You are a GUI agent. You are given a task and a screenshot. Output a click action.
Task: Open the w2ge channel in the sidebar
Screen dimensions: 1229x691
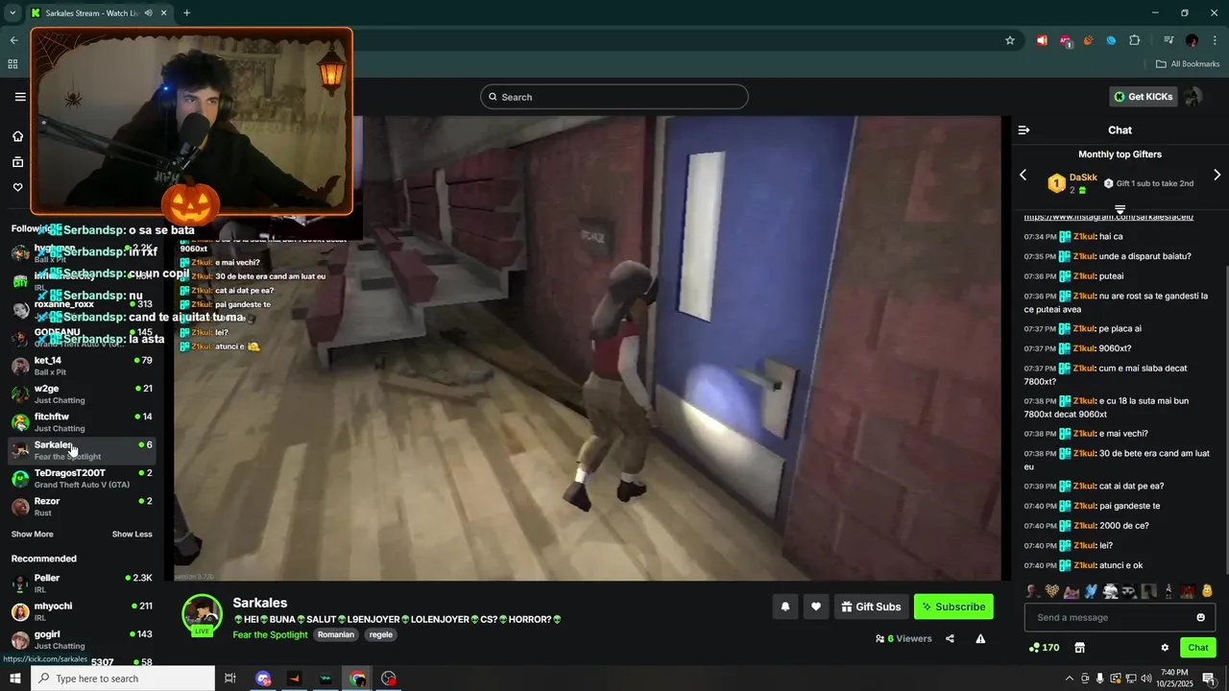(x=83, y=393)
